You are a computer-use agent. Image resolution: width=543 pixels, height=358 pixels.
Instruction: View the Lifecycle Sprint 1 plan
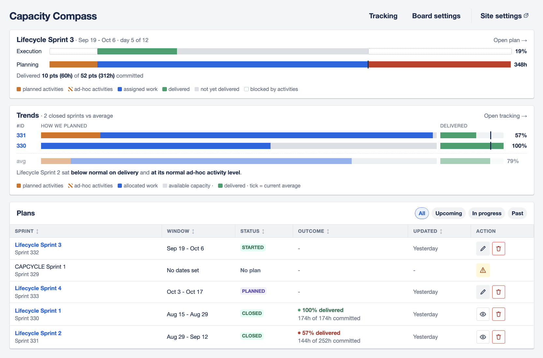point(483,314)
